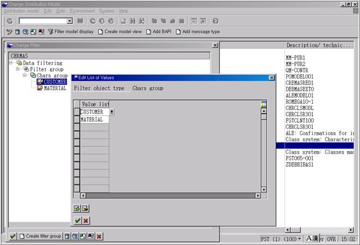Open the command field dropdown arrow

pyautogui.click(x=69, y=21)
